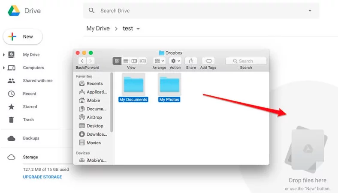Select iMobie's device in Finder sidebar
This screenshot has height=193, width=338.
coord(93,160)
